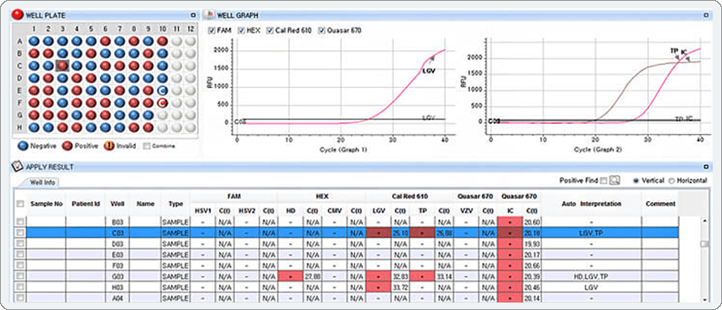
Task: Click the G03 row TP positive cell
Action: point(422,276)
